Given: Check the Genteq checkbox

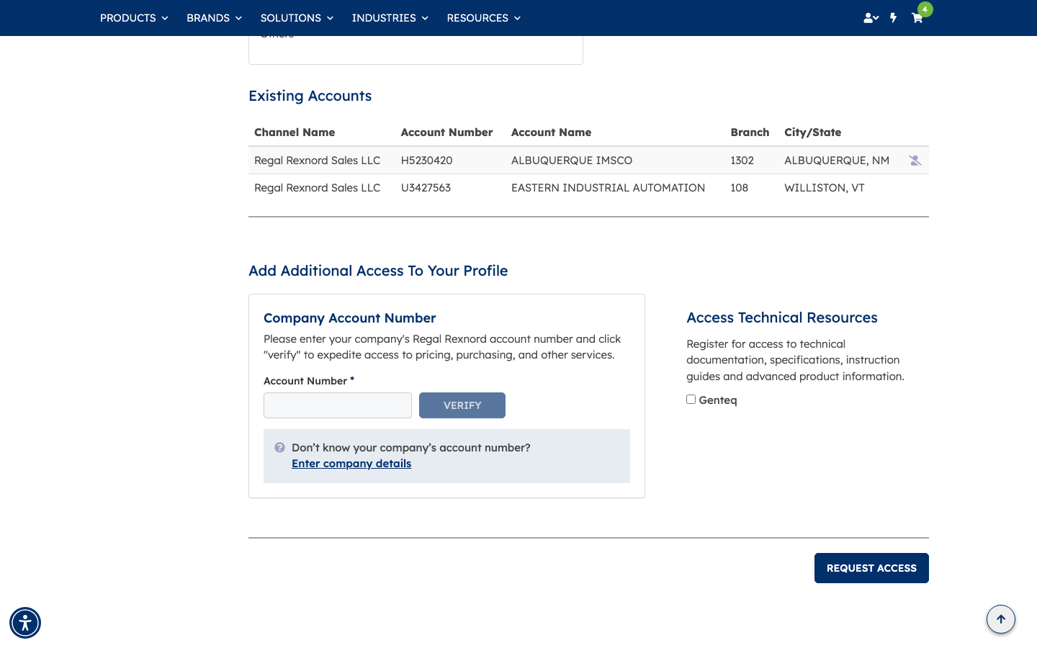Looking at the screenshot, I should [x=691, y=400].
